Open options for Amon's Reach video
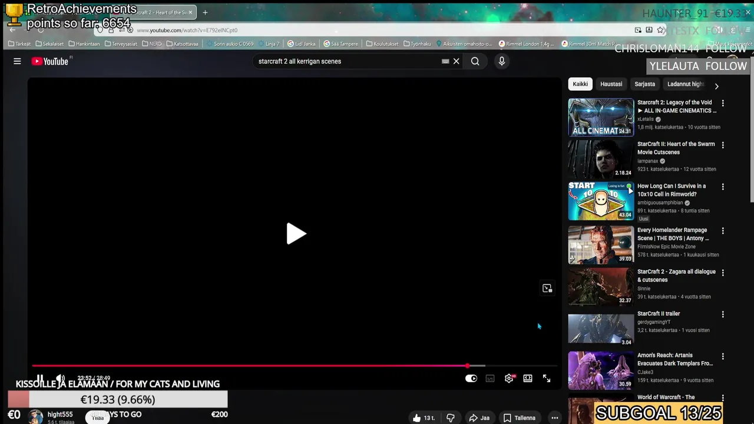 tap(723, 356)
